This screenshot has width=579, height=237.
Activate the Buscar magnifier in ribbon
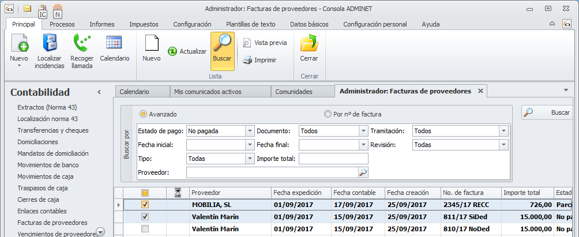click(x=222, y=44)
